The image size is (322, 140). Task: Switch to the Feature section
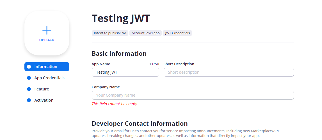click(42, 89)
